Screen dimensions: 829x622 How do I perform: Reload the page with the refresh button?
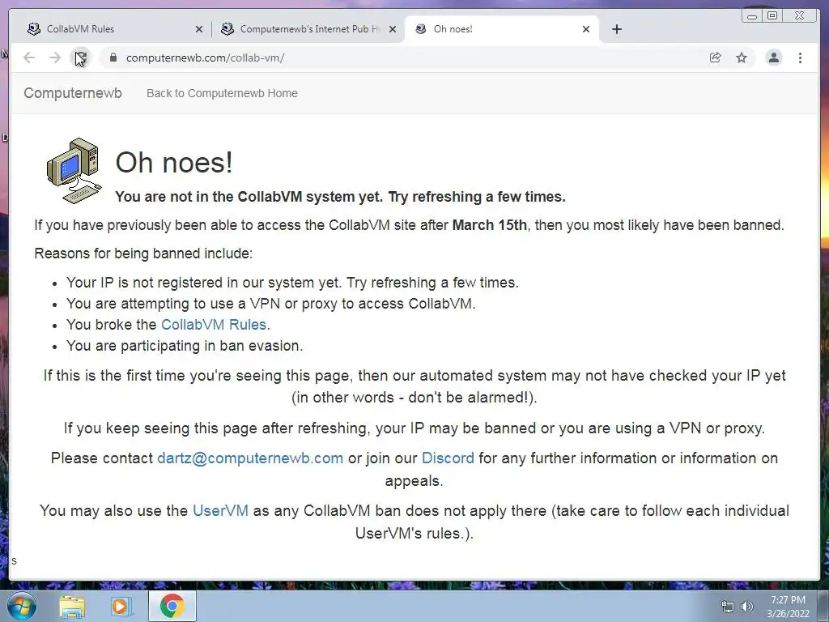(x=80, y=58)
